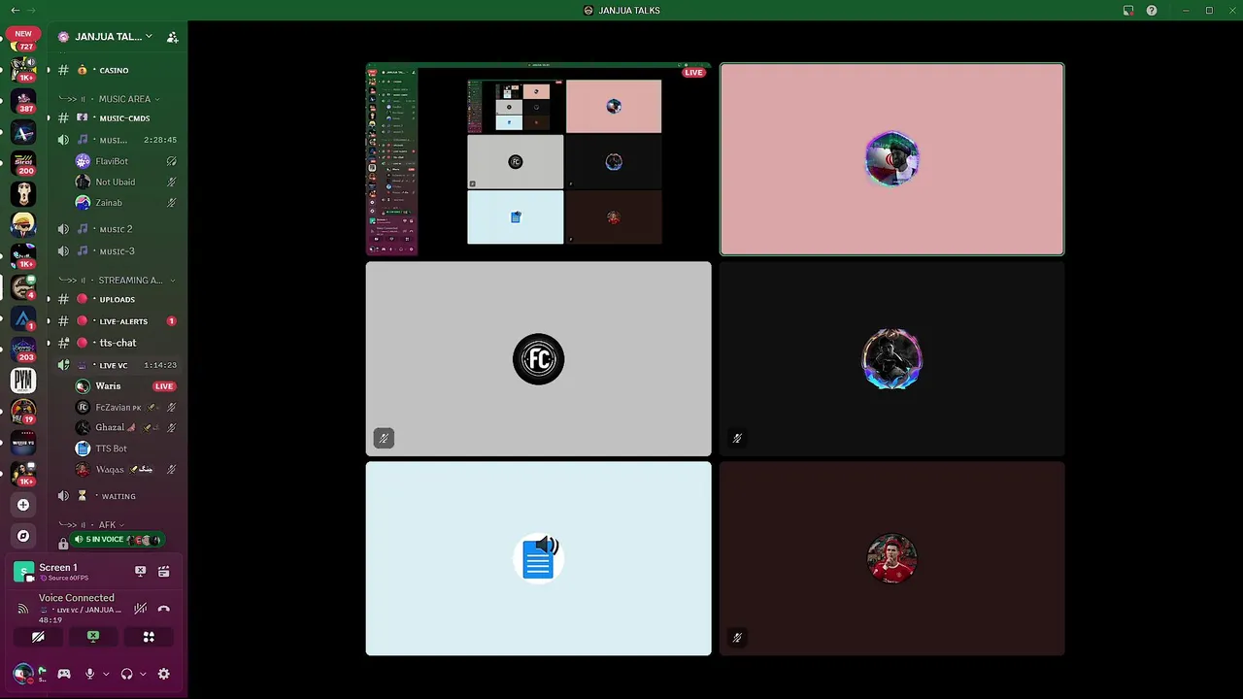Open the headphones output options dropdown
The image size is (1243, 699).
[x=143, y=674]
